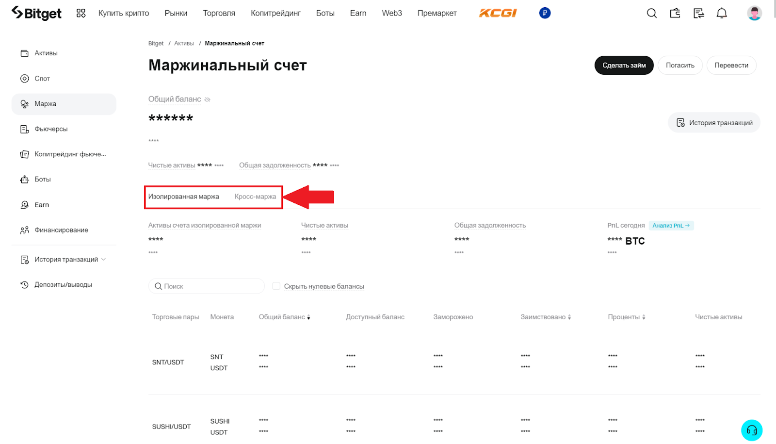
Task: Click the blue P coin icon
Action: click(x=545, y=13)
